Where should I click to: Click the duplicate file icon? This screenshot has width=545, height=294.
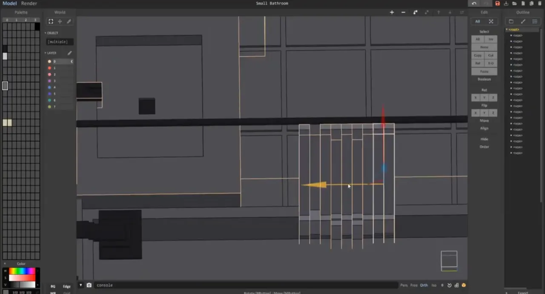(531, 3)
